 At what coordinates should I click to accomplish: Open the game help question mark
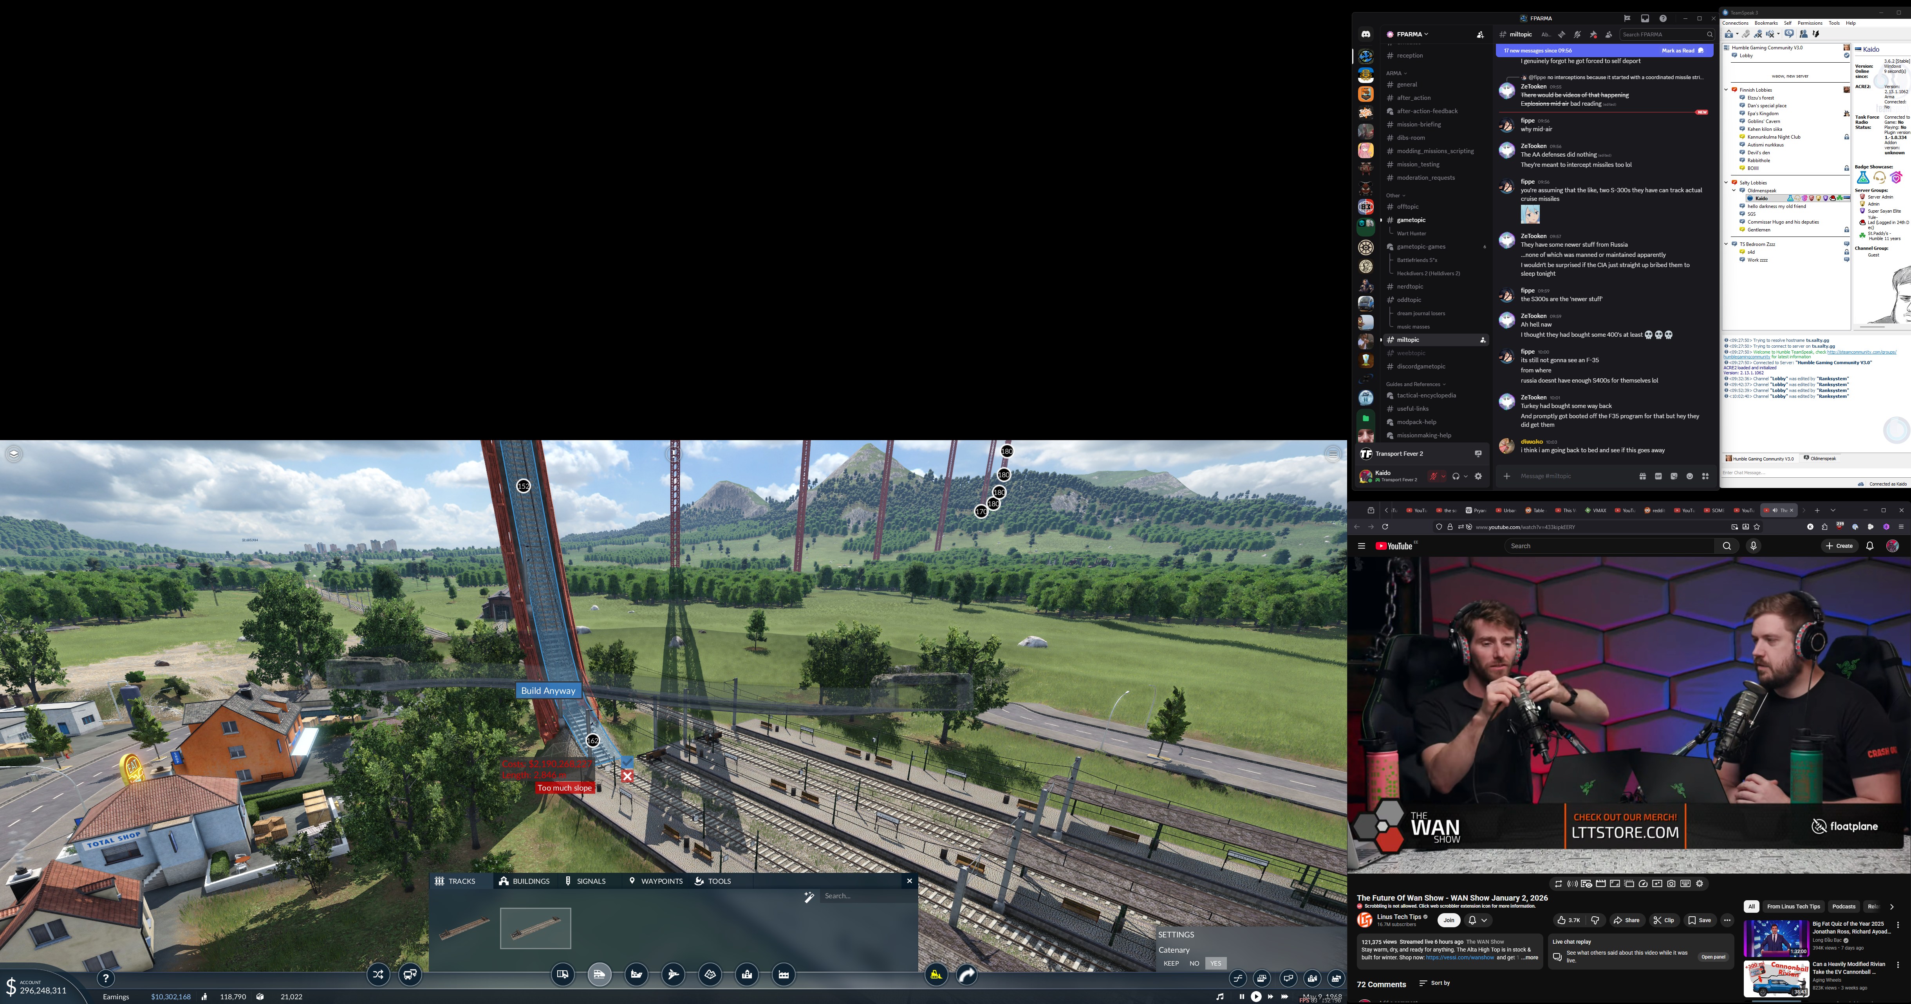click(x=106, y=979)
